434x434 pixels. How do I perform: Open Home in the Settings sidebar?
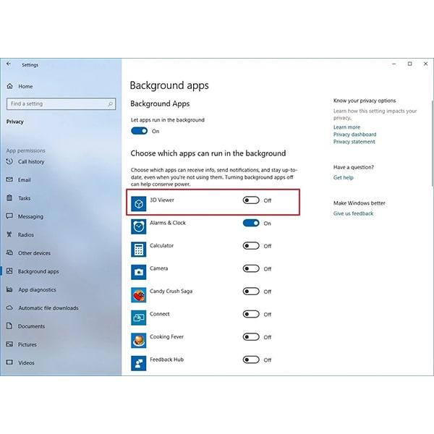coord(25,87)
